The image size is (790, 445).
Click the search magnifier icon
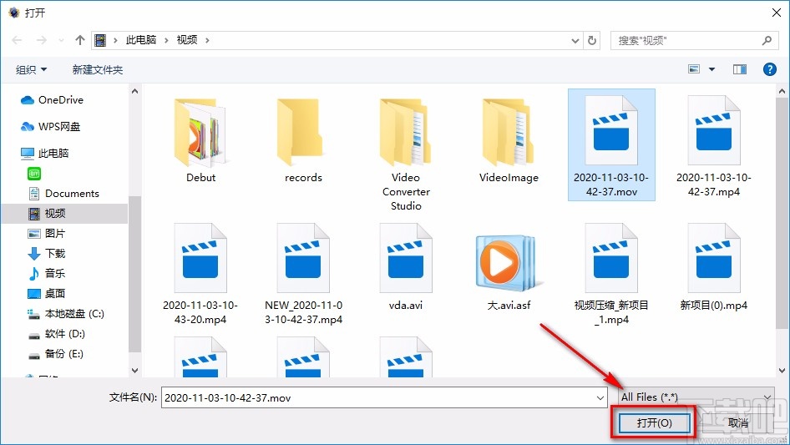pos(767,40)
